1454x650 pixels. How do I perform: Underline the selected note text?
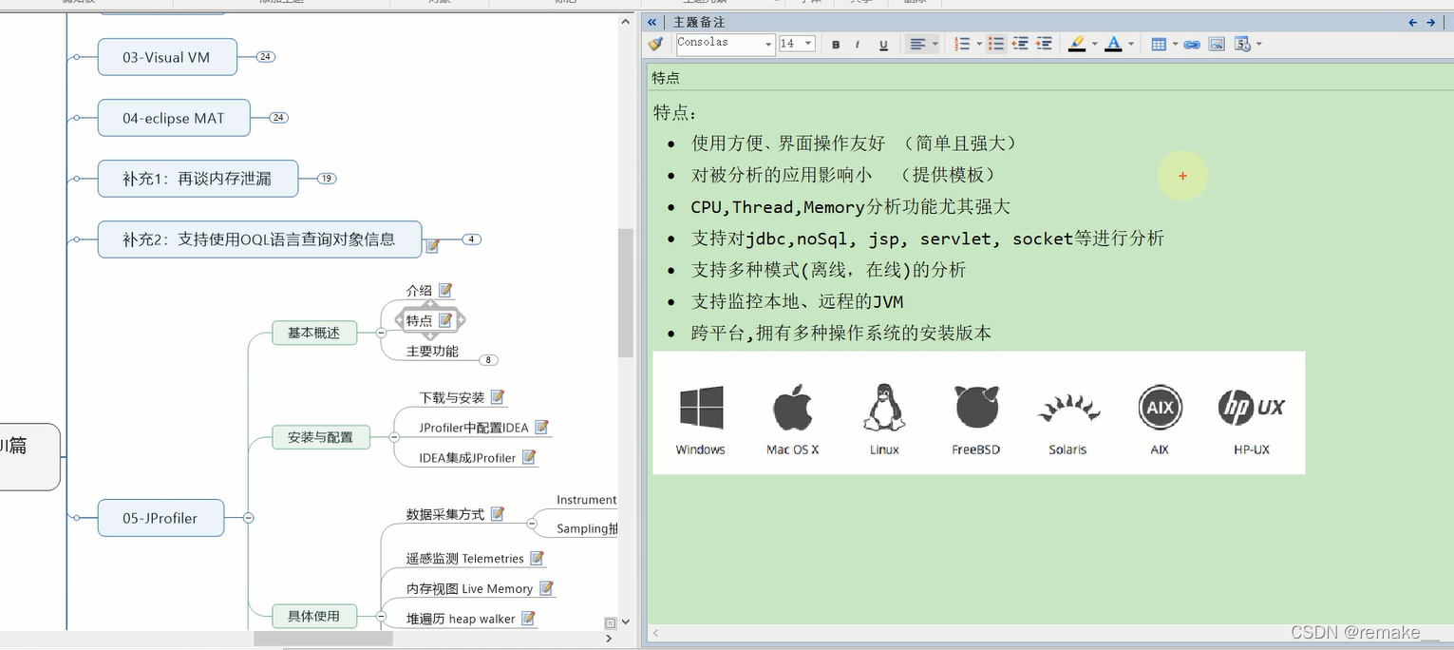882,44
